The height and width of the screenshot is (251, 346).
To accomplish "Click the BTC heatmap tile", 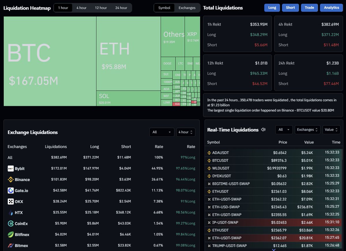I will pos(50,61).
